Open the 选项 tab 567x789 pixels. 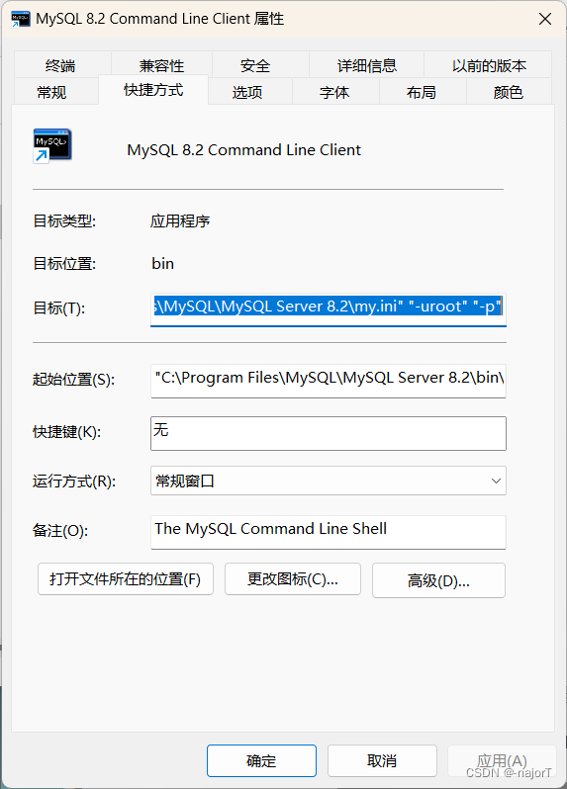pyautogui.click(x=249, y=92)
